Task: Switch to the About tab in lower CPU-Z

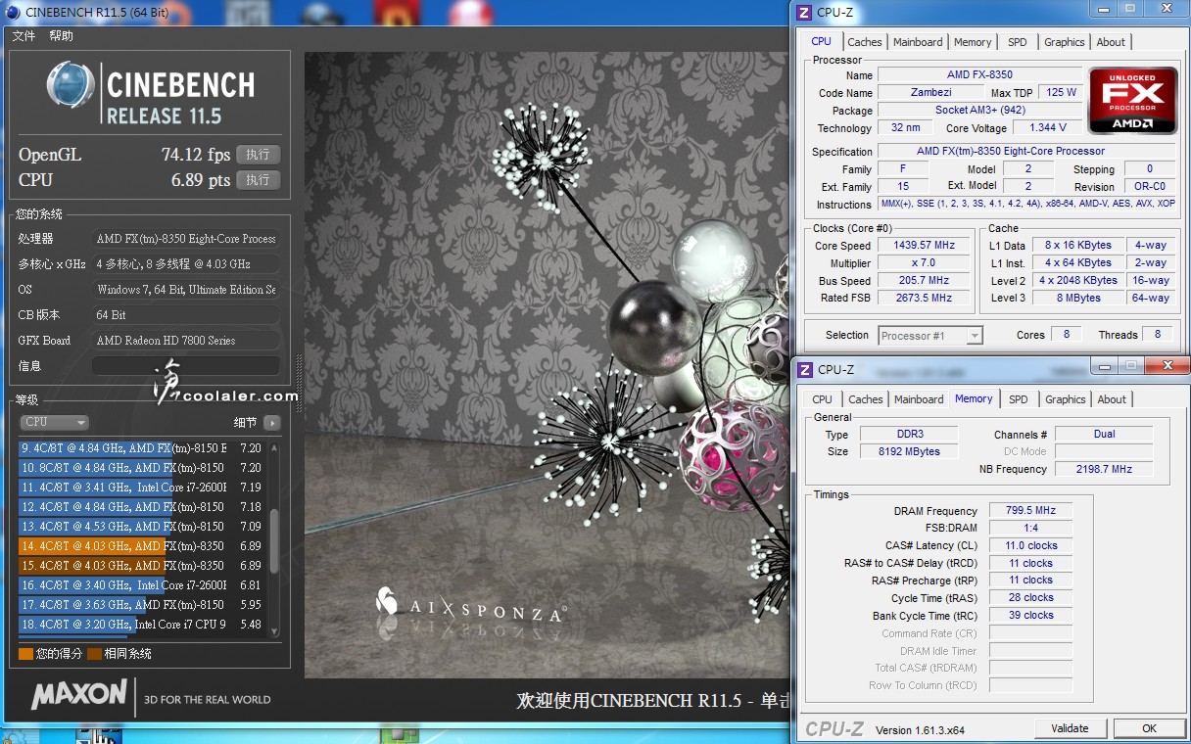Action: (1112, 399)
